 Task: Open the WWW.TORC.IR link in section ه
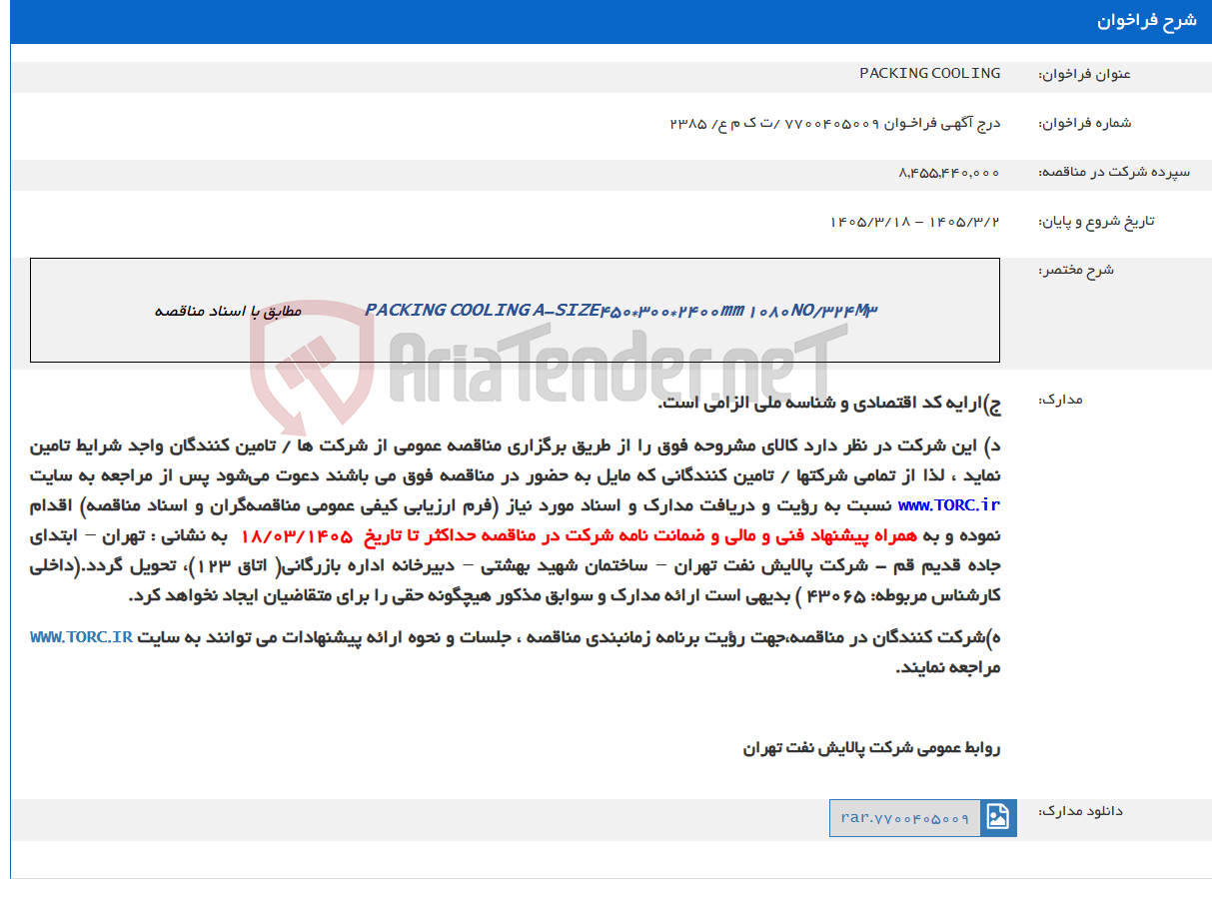(82, 637)
